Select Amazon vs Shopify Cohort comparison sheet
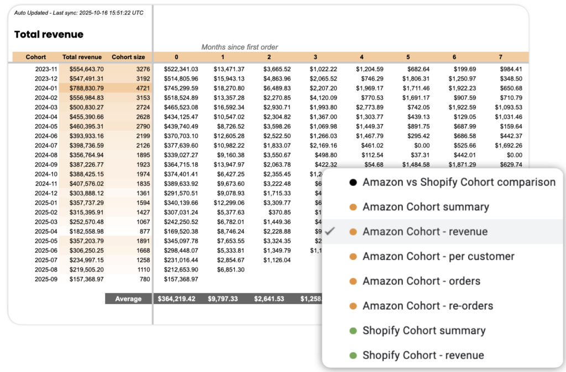 (459, 182)
